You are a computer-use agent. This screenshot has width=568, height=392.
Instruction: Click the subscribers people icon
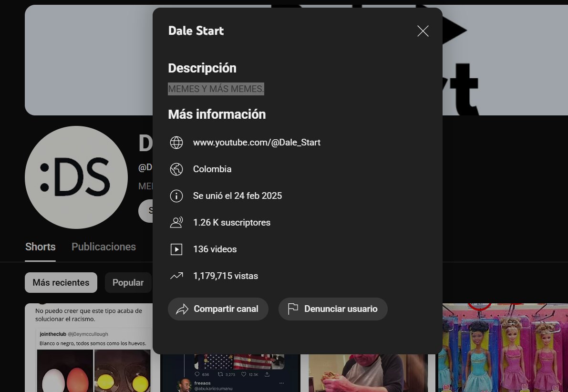[176, 222]
